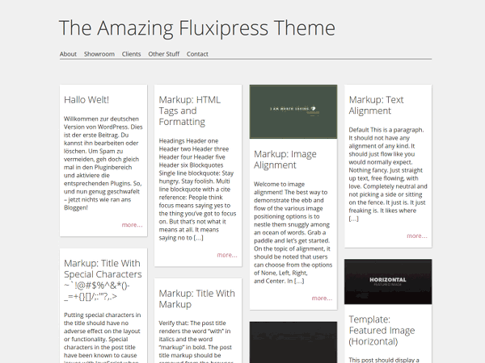Go to the Showroom page
Image resolution: width=485 pixels, height=363 pixels.
[99, 54]
